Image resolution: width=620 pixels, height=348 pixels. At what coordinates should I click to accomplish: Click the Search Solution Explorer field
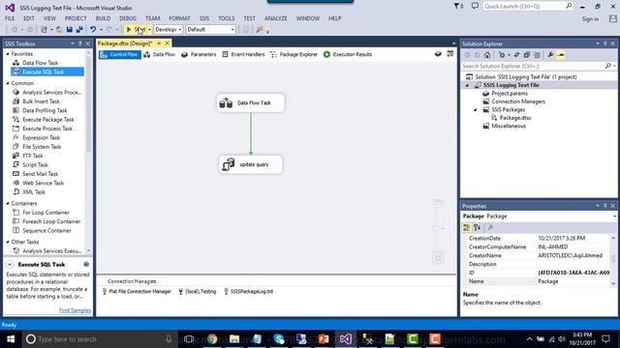[x=533, y=67]
